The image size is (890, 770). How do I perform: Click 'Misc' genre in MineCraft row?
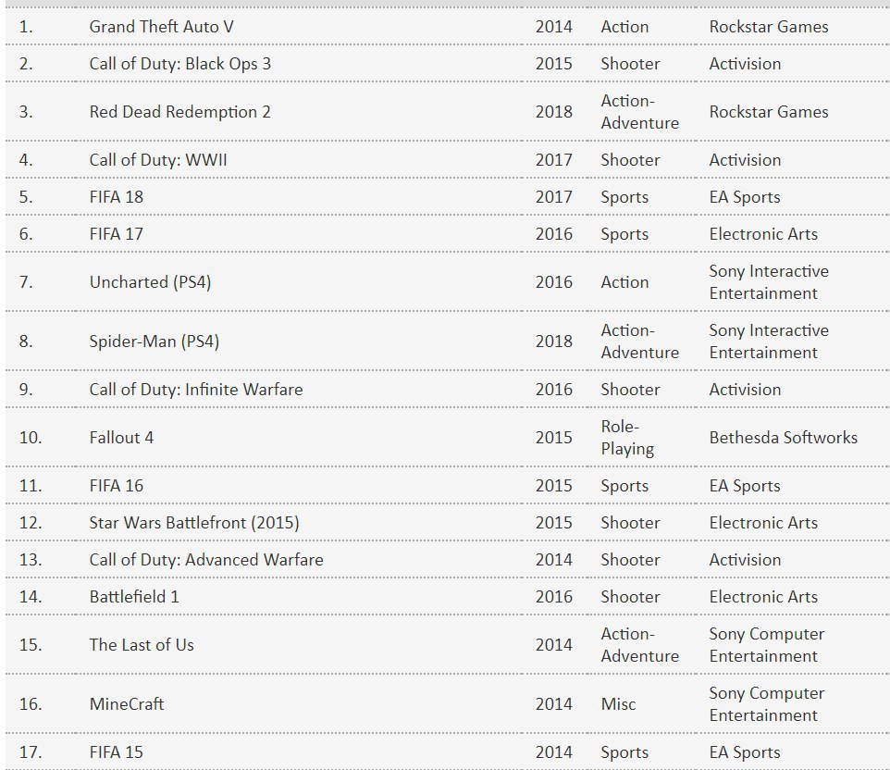(618, 704)
